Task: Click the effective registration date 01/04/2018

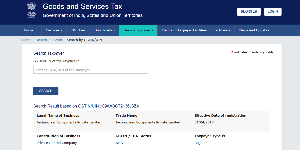Action: tap(204, 122)
